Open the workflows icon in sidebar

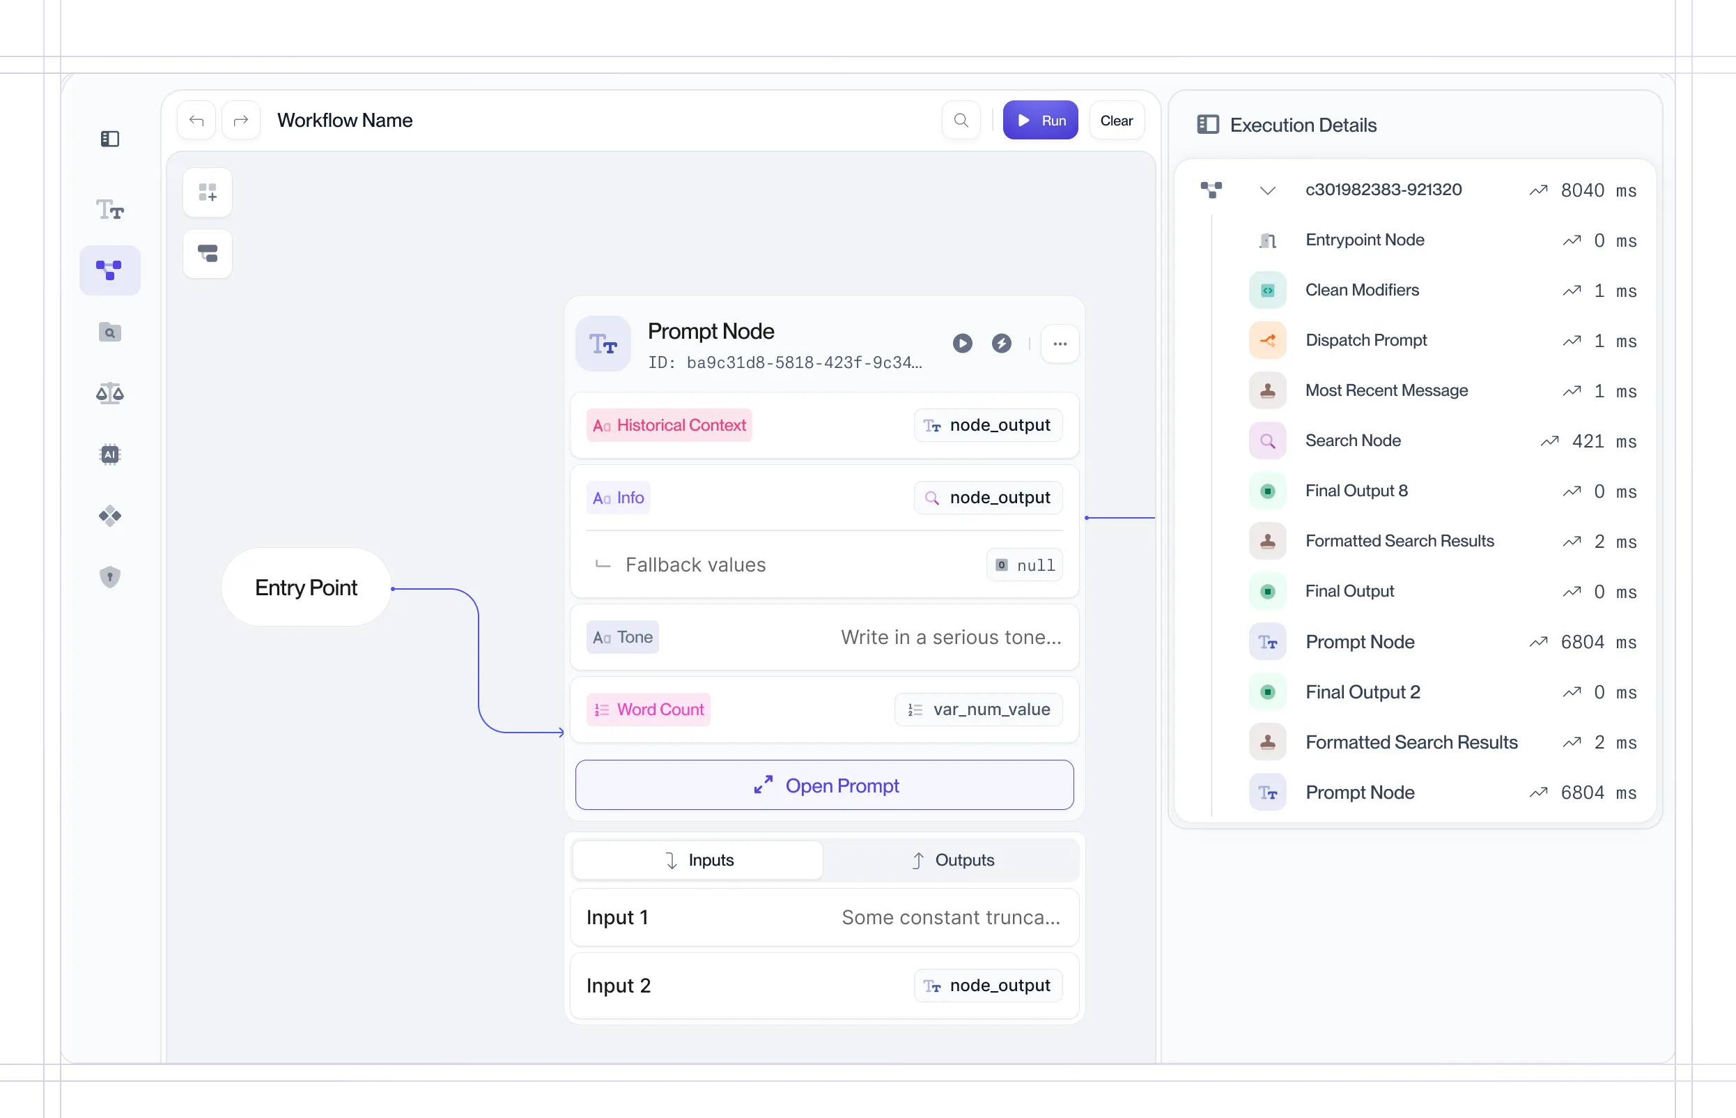[x=109, y=271]
